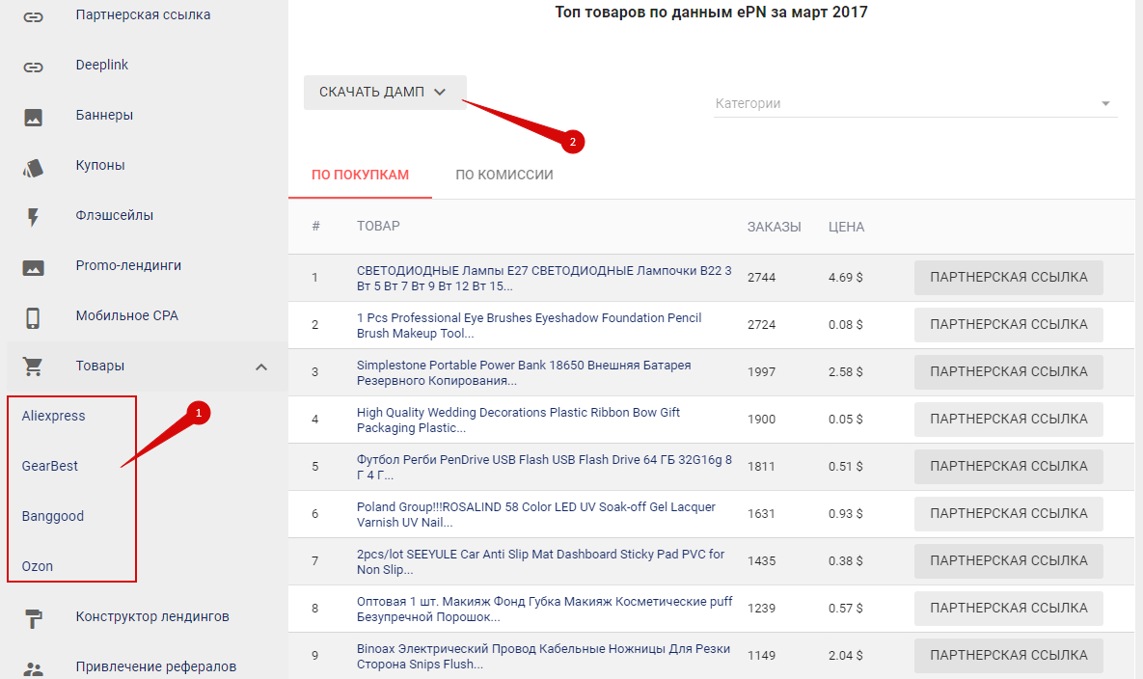
Task: Select the По покупкам tab
Action: pos(360,176)
